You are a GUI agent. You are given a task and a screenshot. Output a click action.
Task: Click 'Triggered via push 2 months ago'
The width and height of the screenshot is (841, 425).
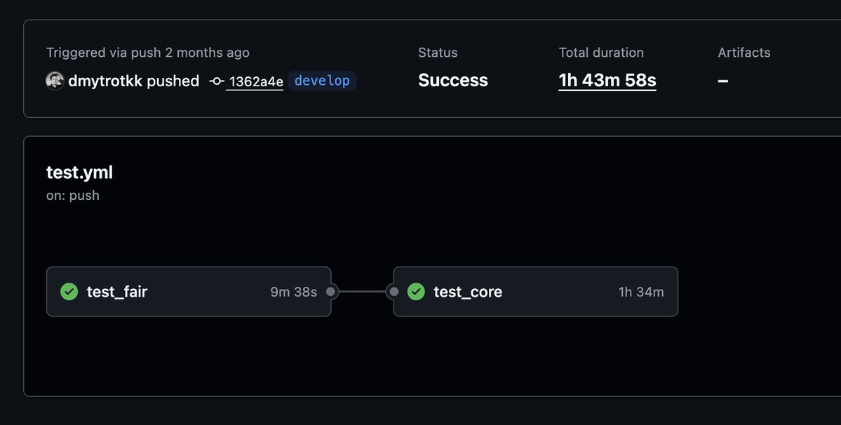point(147,53)
